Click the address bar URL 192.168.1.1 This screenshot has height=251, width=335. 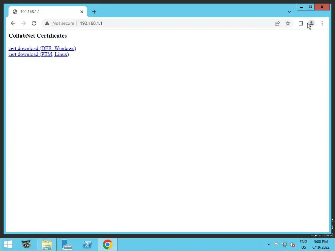click(91, 23)
